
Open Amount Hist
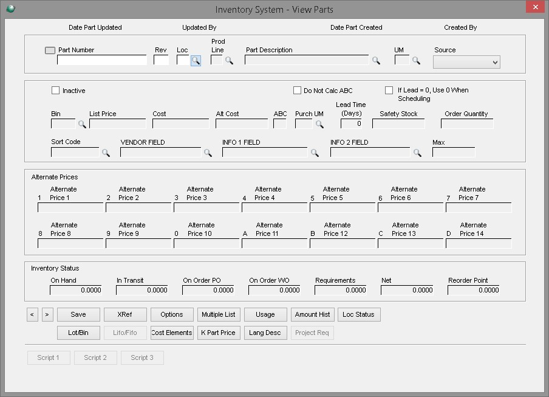312,315
